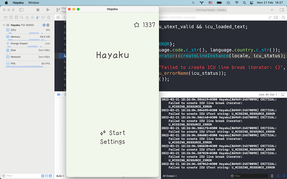The width and height of the screenshot is (287, 179).
Task: Click the Hayaku title text
Action: pyautogui.click(x=113, y=55)
